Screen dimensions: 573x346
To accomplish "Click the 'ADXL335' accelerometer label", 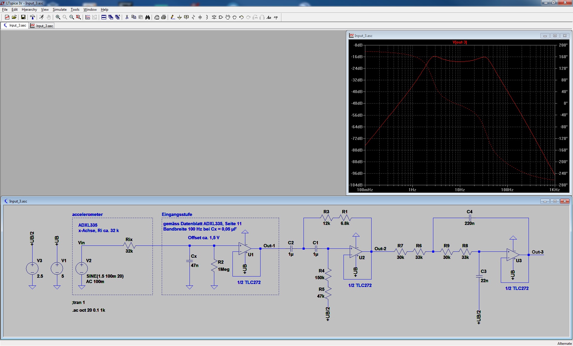I will click(88, 225).
